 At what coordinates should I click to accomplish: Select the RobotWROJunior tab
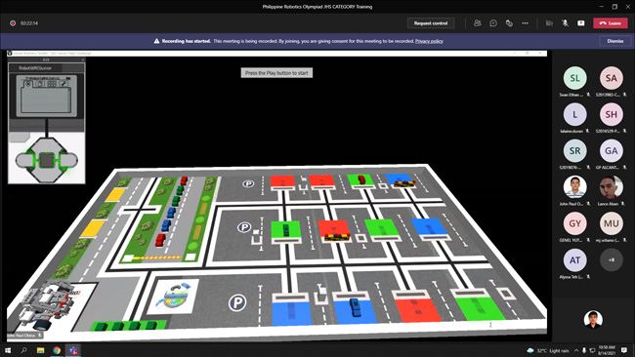tap(35, 68)
